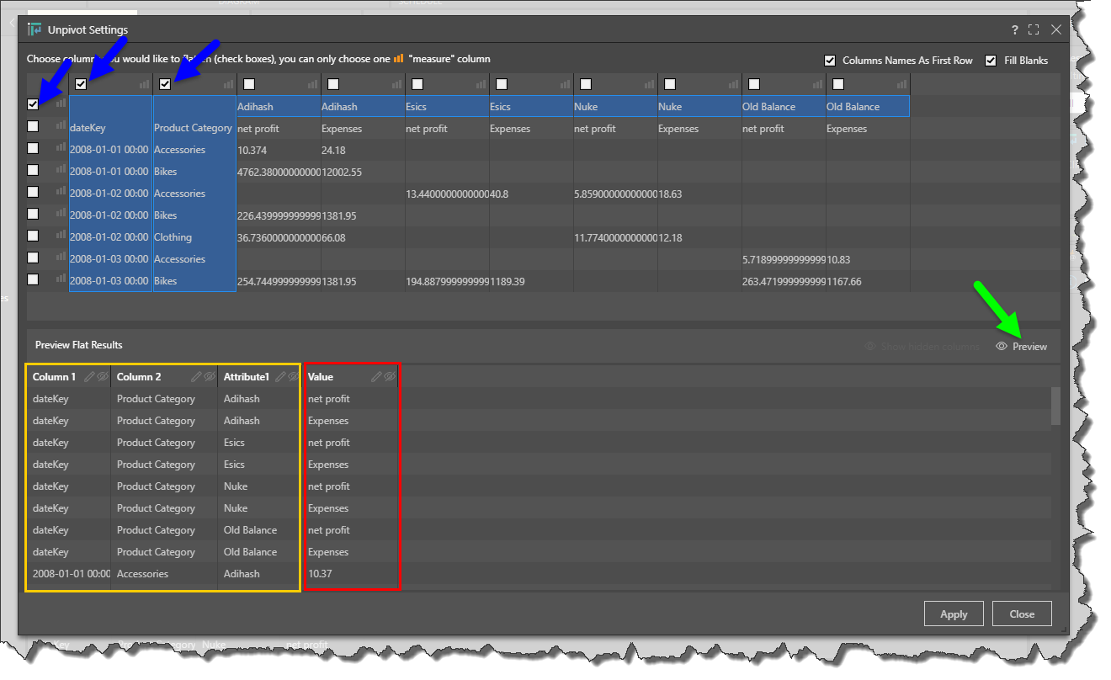Expand dialog to full screen

[1034, 29]
